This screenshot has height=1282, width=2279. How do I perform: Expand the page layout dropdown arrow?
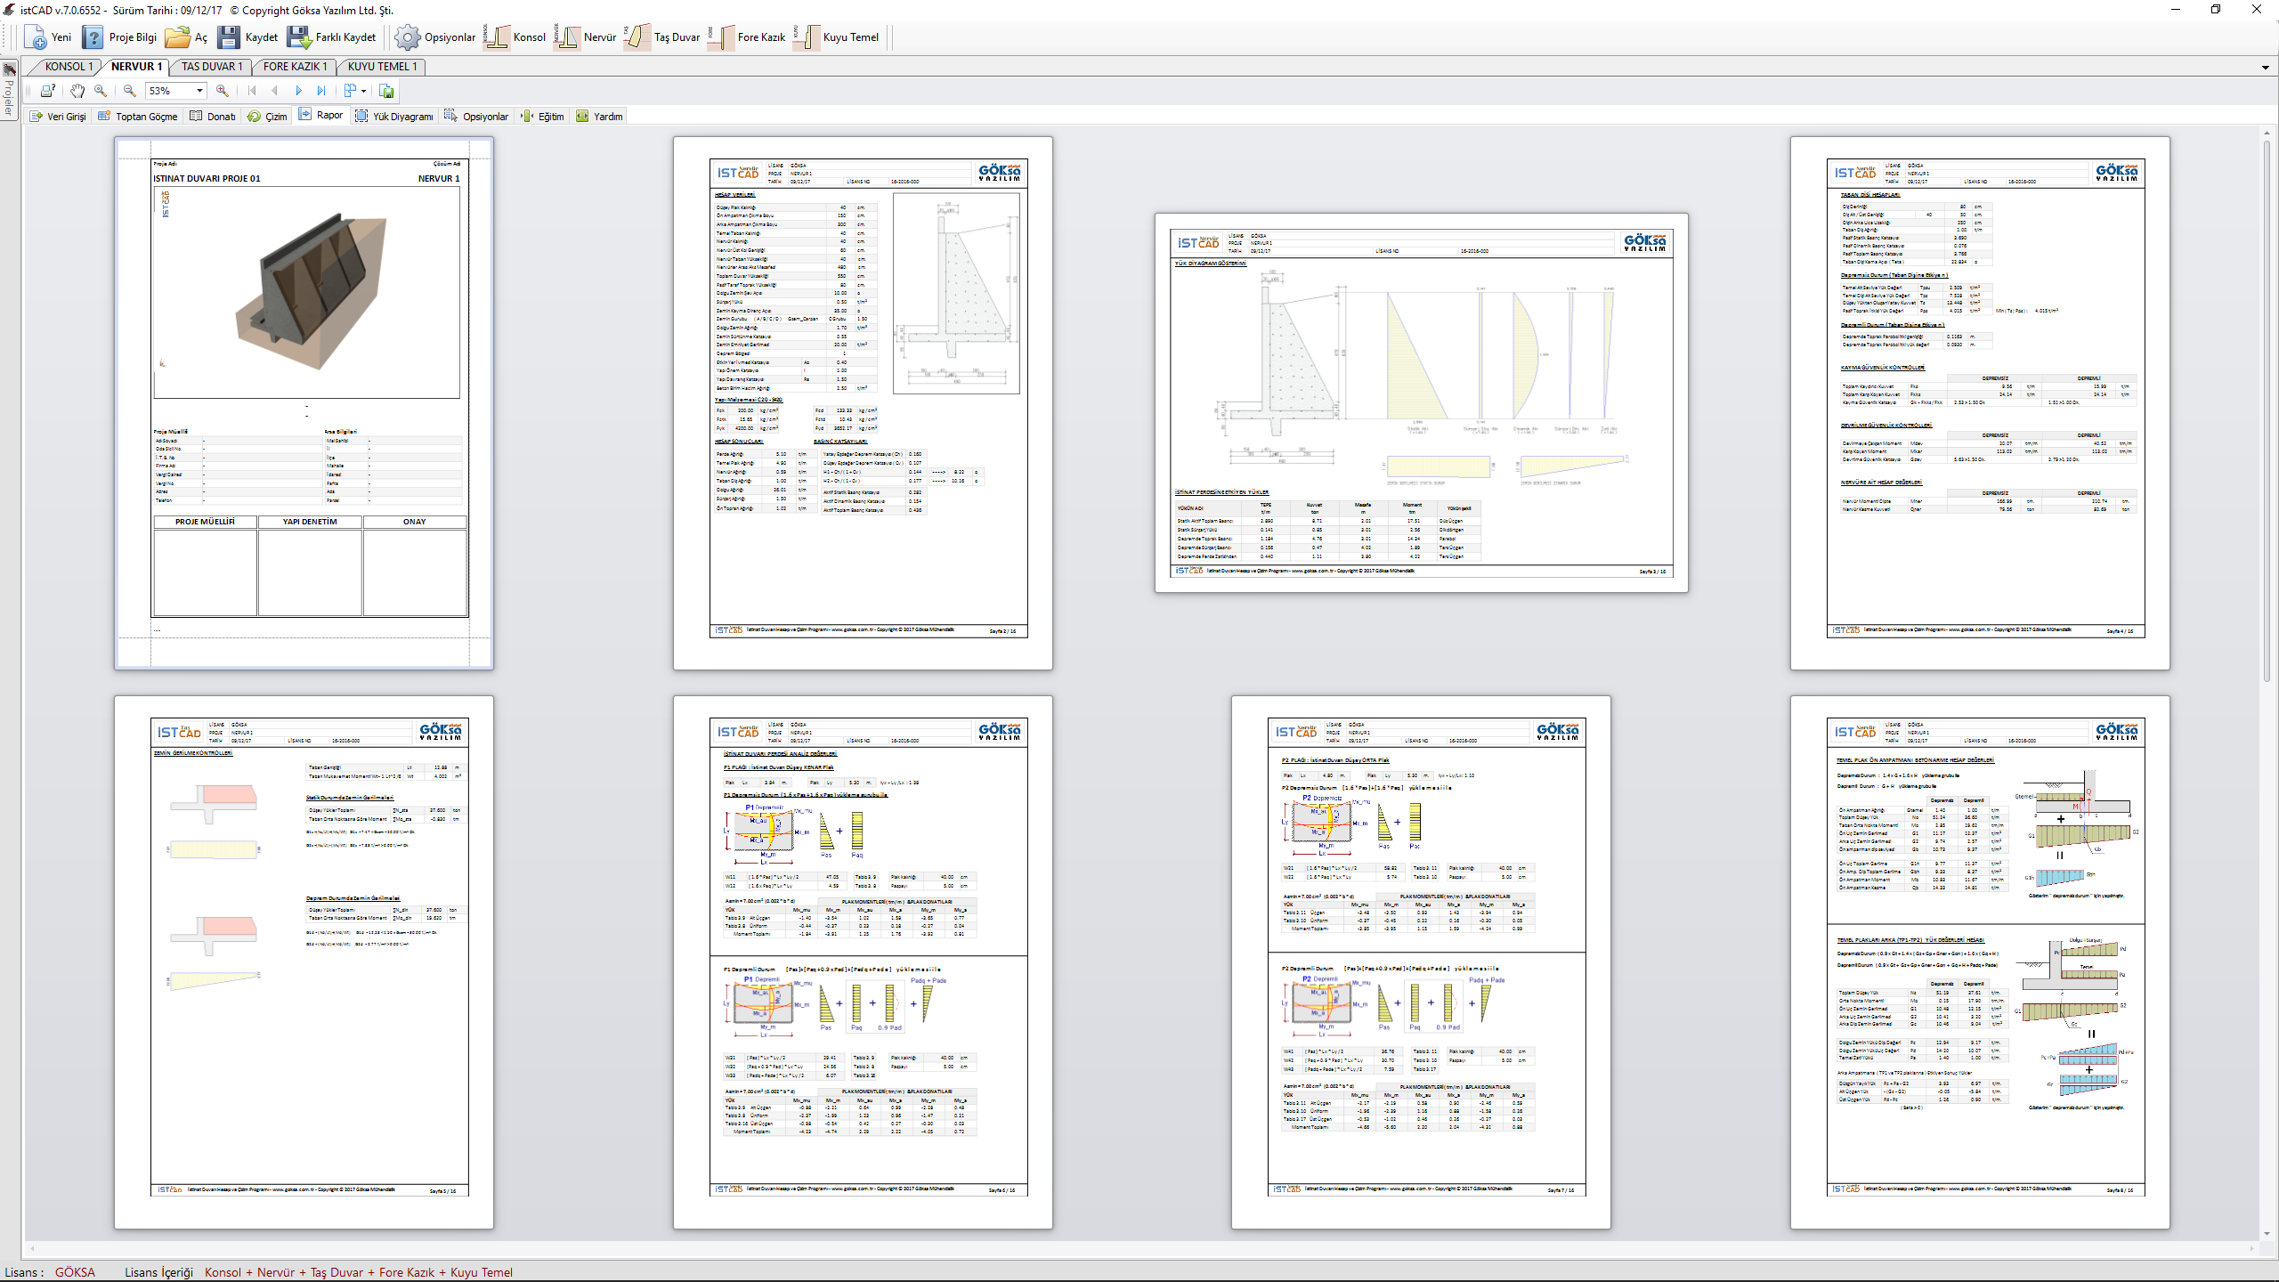tap(363, 91)
